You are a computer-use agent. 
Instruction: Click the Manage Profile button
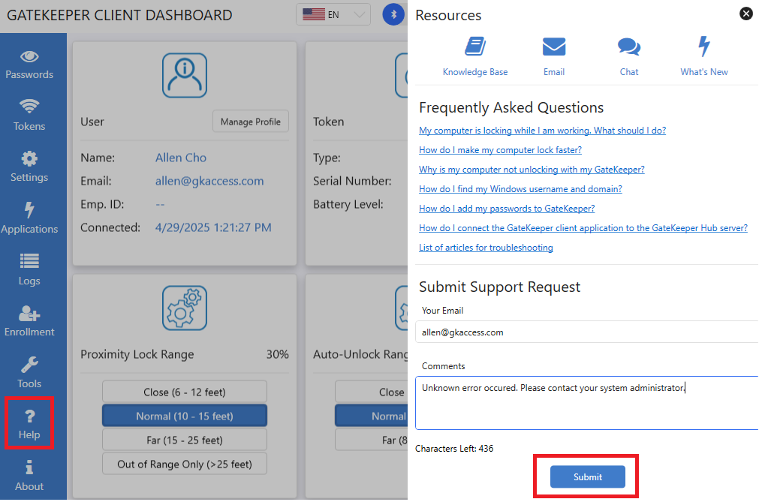[x=250, y=122]
